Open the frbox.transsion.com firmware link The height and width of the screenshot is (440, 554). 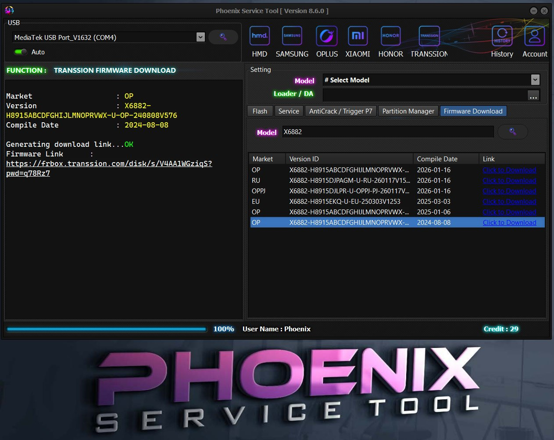tap(109, 164)
